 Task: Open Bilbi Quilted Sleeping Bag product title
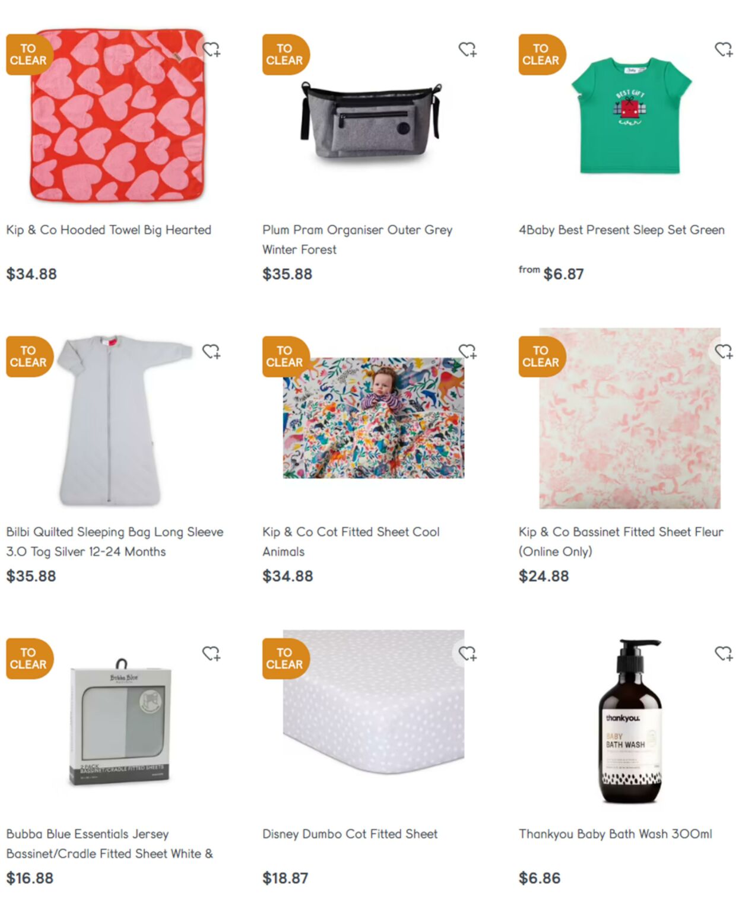115,542
